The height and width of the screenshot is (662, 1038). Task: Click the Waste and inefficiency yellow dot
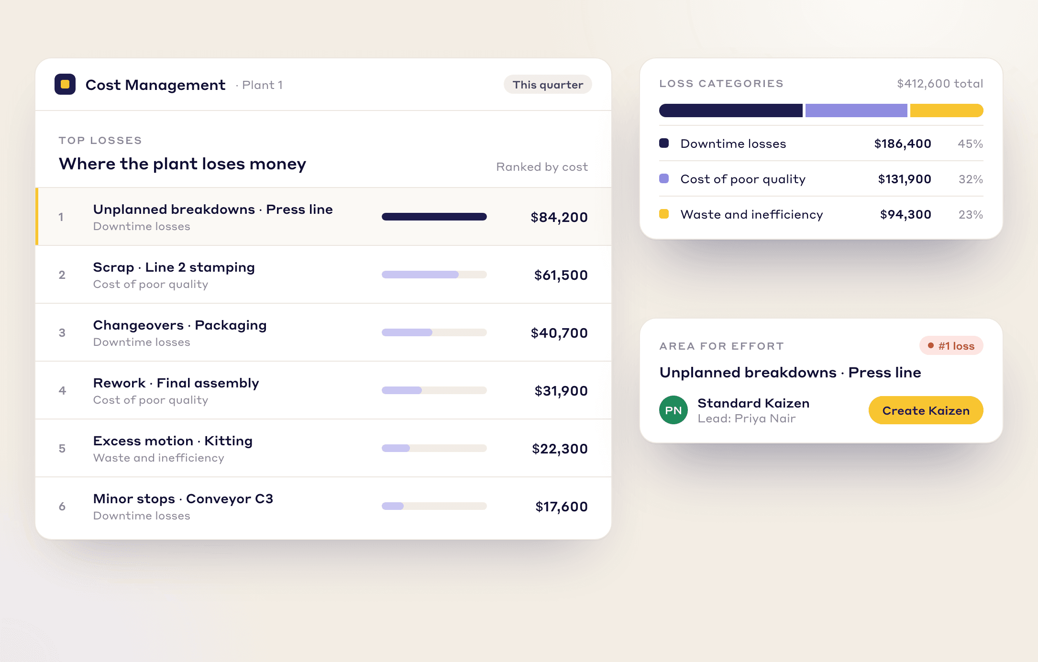pyautogui.click(x=664, y=214)
